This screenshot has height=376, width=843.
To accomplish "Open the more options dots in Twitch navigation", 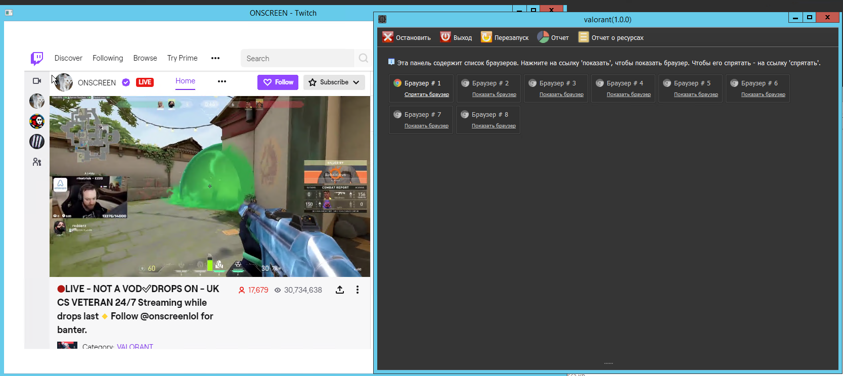I will 215,58.
